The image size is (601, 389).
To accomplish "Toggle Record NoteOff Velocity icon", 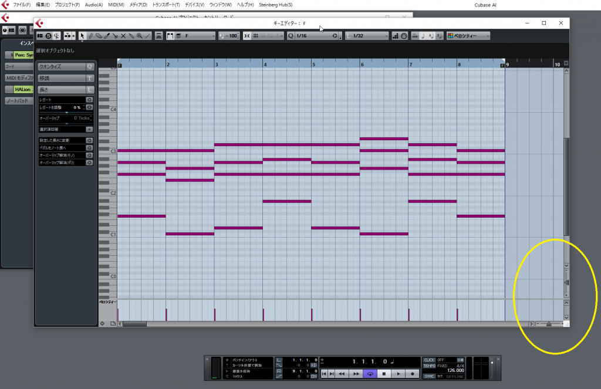I will pyautogui.click(x=439, y=36).
